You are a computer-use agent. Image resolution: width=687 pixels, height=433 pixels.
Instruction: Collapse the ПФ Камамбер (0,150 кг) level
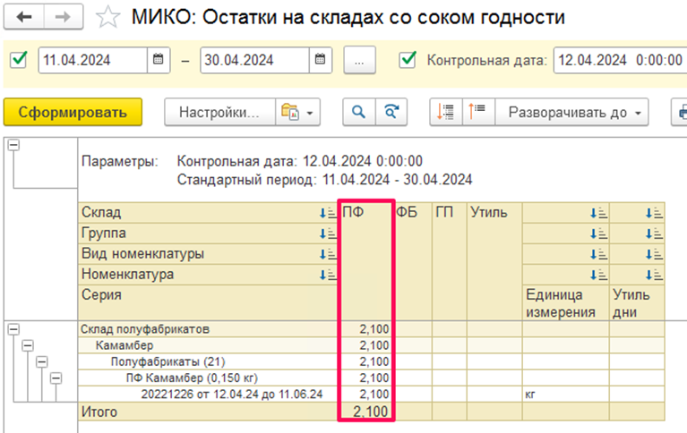point(56,378)
